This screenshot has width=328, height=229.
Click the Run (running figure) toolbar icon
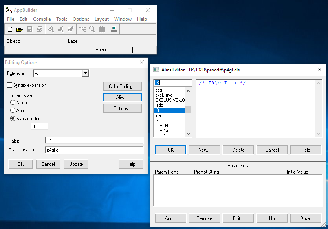(x=60, y=29)
